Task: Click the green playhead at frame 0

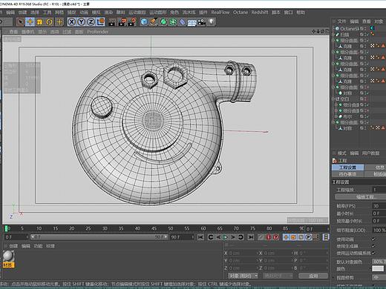Action: coord(7,228)
